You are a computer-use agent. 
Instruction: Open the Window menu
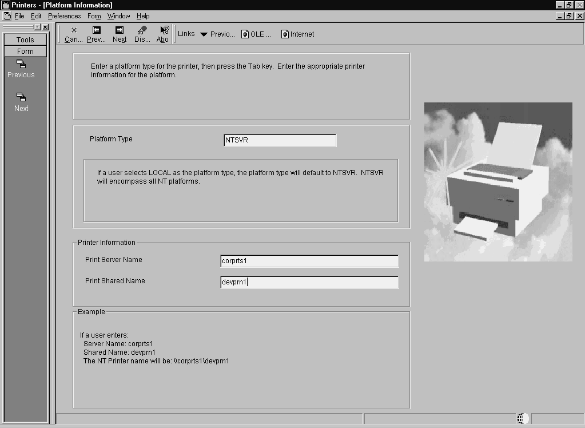click(x=118, y=16)
